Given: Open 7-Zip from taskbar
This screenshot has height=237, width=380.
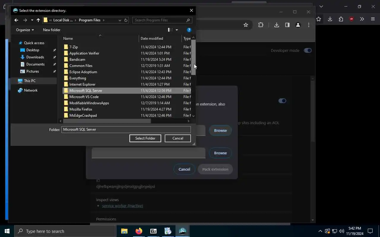Looking at the screenshot, I should [x=153, y=231].
